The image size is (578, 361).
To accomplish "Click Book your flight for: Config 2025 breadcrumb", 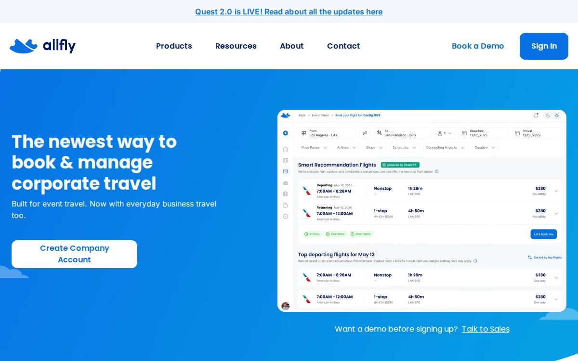I will (358, 116).
